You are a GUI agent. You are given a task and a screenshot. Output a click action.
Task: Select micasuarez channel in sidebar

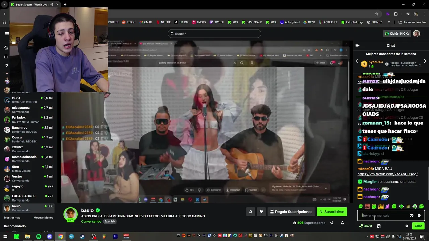[x=28, y=110]
